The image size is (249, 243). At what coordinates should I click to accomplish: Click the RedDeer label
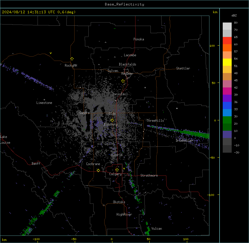click(x=127, y=74)
